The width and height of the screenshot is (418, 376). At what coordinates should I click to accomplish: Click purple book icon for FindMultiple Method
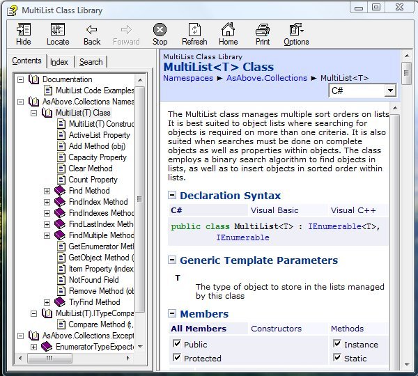60,235
